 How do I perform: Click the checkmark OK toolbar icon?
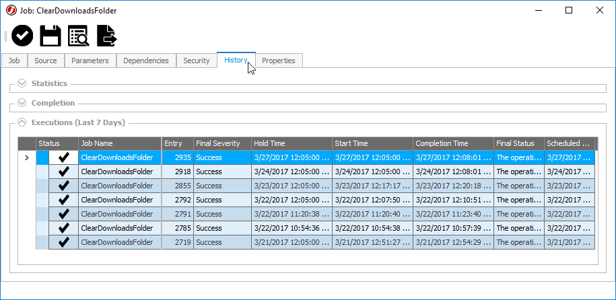22,36
